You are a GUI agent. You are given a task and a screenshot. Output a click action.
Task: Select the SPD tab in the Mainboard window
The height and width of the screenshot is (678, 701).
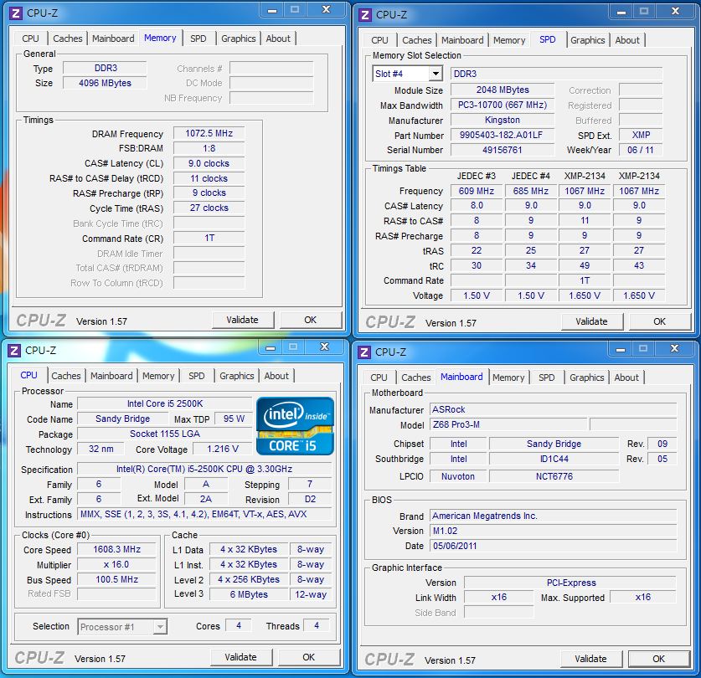pyautogui.click(x=546, y=378)
